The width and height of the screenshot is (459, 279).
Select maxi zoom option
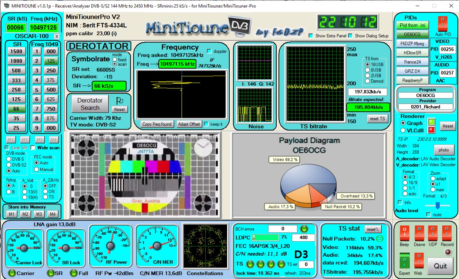coord(433,189)
